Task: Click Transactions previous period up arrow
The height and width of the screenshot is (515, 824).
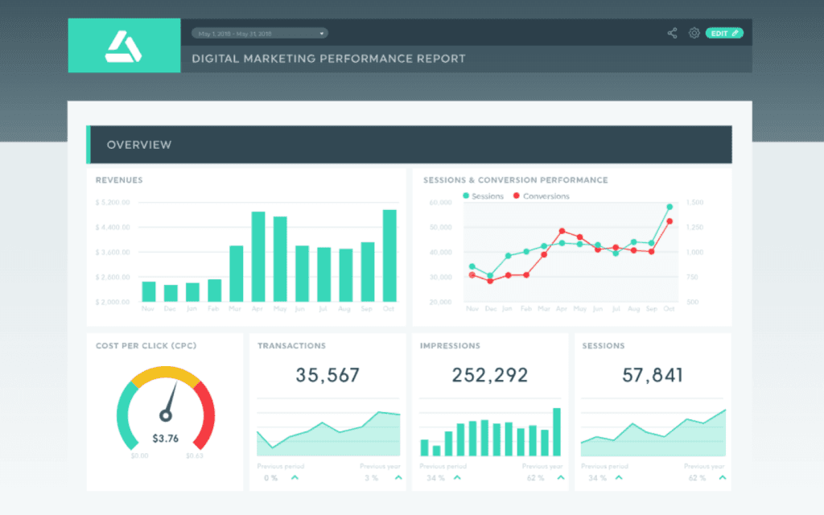Action: click(295, 478)
